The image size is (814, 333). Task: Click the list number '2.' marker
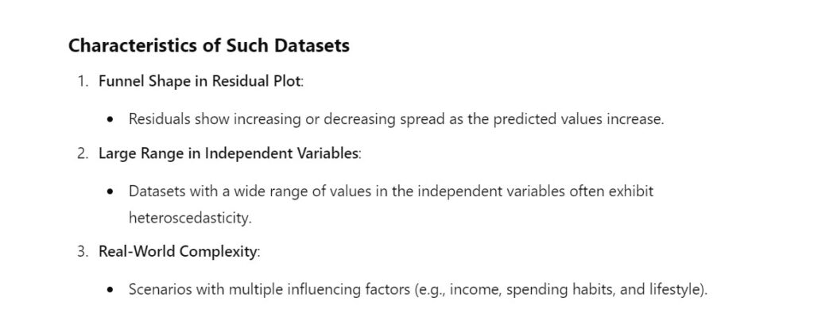click(x=83, y=153)
